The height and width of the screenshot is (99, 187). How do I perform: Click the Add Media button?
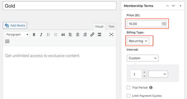15,25
